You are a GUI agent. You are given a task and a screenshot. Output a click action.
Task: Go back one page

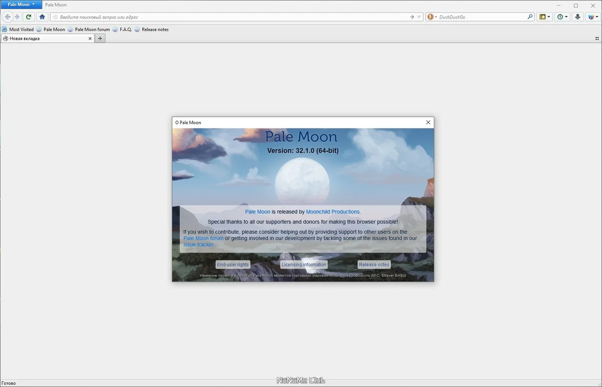tap(8, 17)
